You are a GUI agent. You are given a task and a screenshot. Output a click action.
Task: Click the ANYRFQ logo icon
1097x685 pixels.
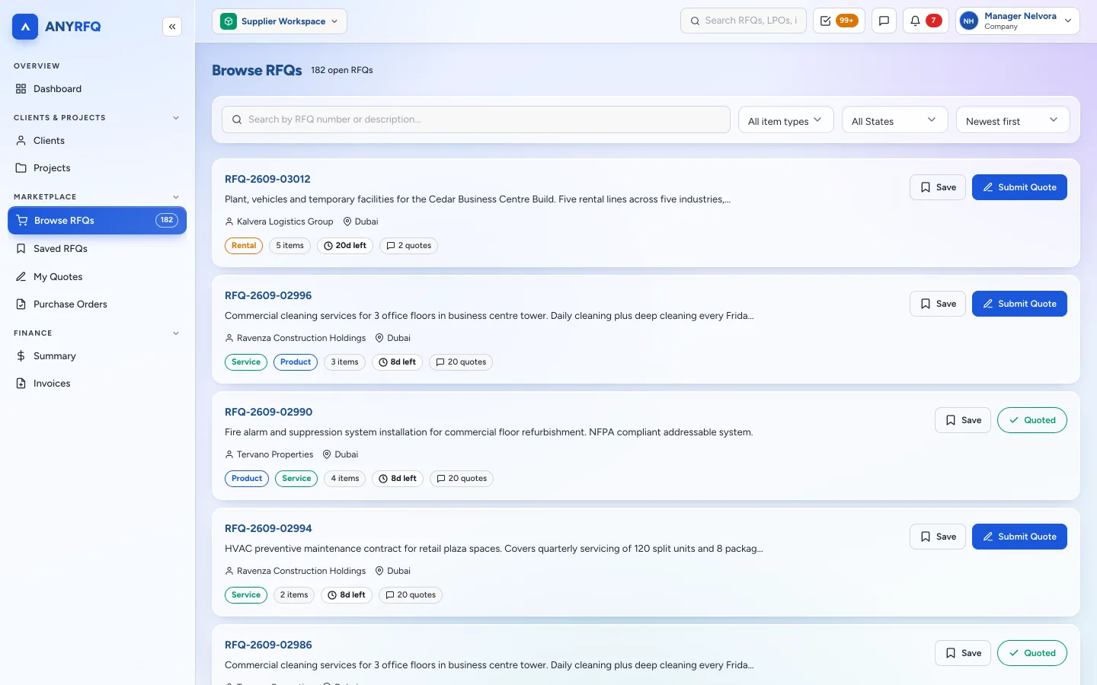tap(25, 27)
